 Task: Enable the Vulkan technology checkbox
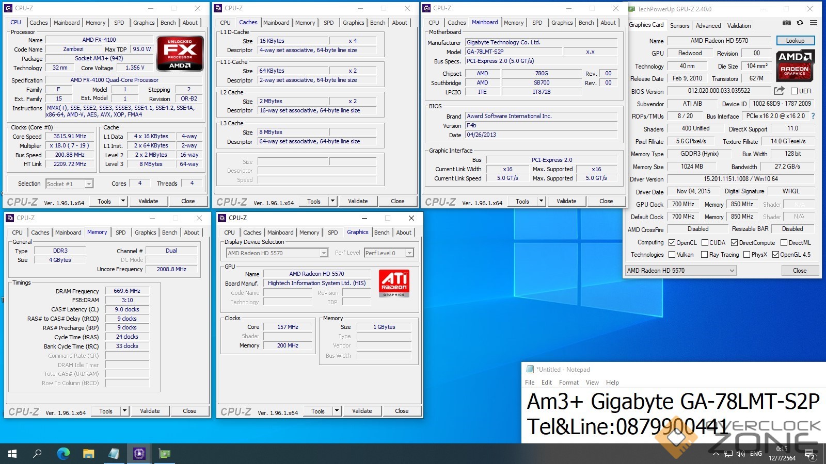click(x=672, y=255)
